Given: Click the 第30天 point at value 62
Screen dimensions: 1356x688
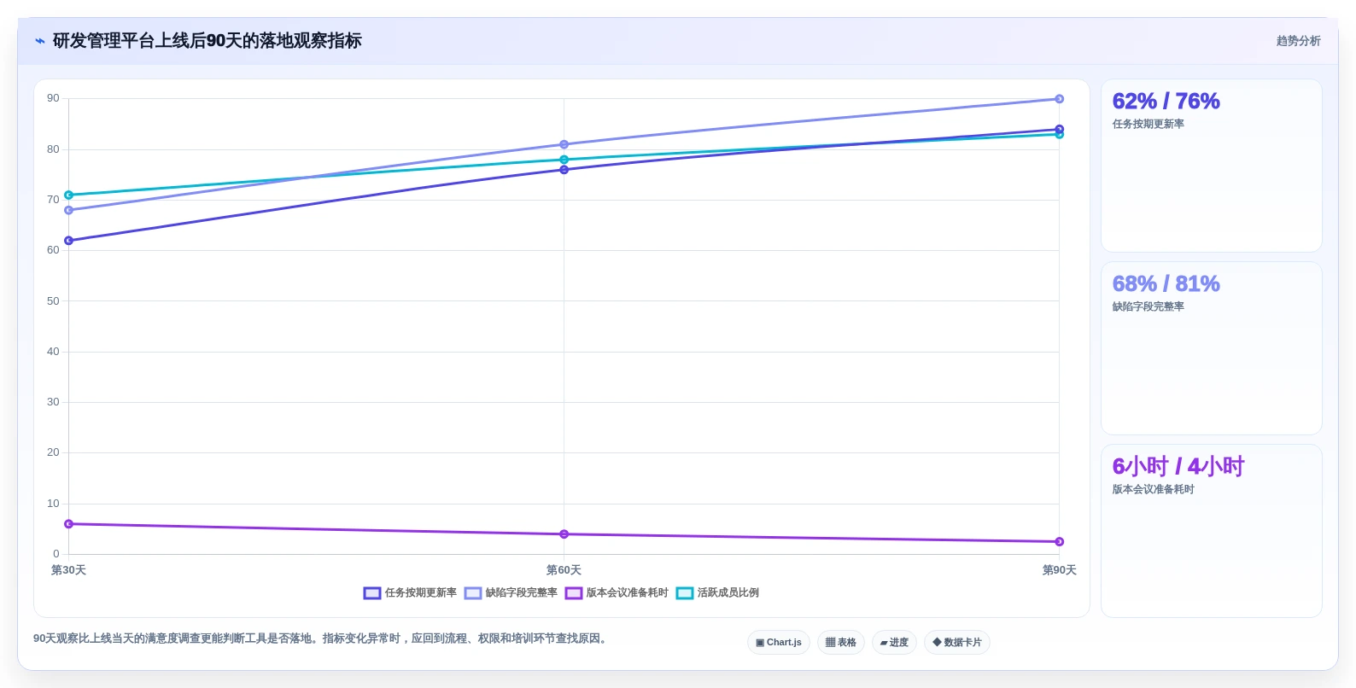Looking at the screenshot, I should click(68, 241).
